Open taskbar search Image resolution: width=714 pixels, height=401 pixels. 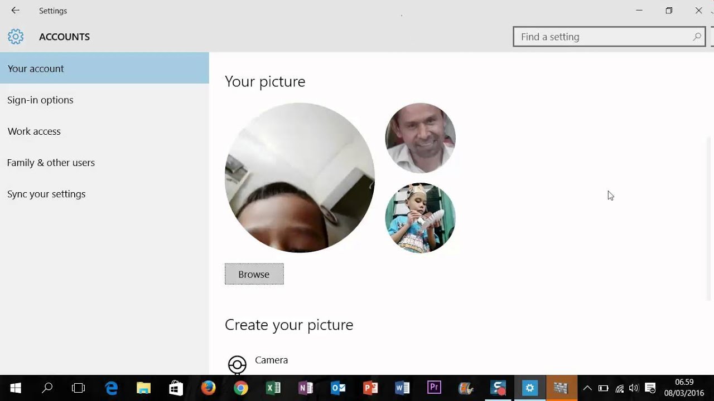coord(47,388)
